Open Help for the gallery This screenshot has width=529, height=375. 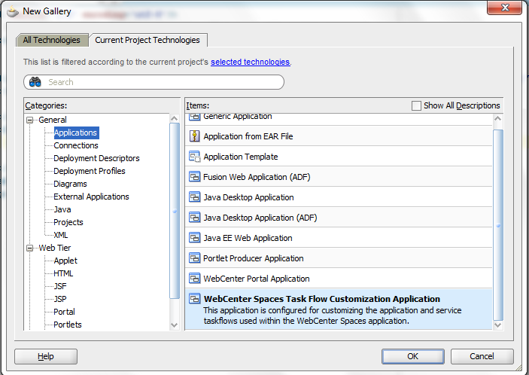click(x=46, y=356)
